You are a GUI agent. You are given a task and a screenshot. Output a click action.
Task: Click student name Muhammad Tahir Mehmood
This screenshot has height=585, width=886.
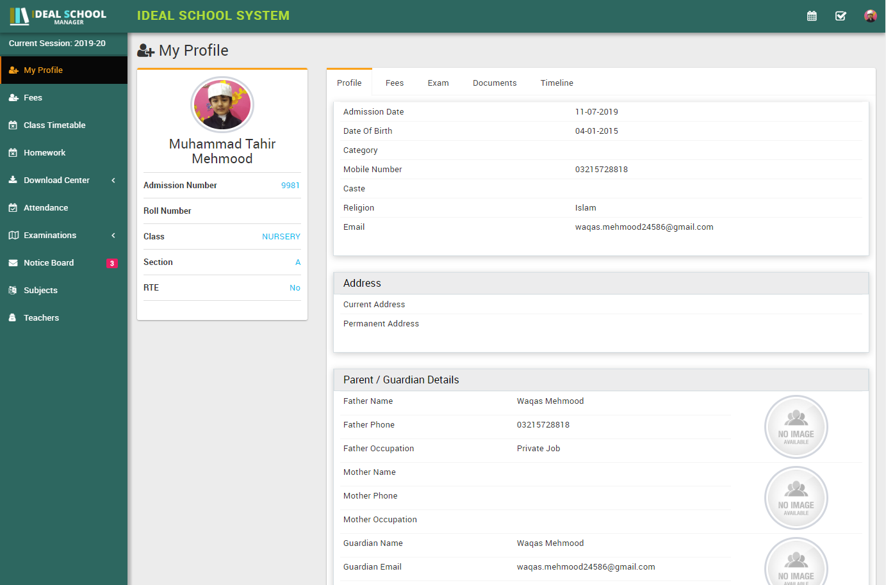pos(222,152)
